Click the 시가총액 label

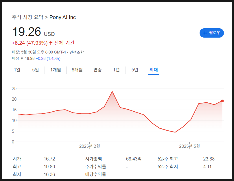click(x=93, y=159)
